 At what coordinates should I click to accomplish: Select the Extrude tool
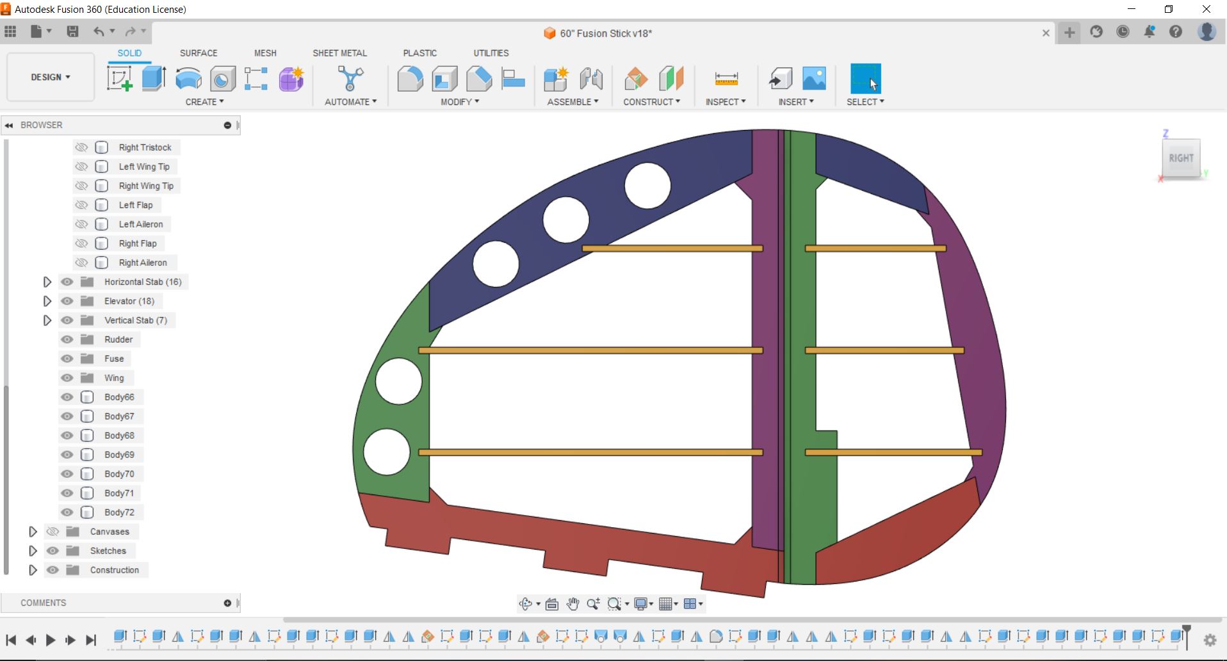pos(154,79)
